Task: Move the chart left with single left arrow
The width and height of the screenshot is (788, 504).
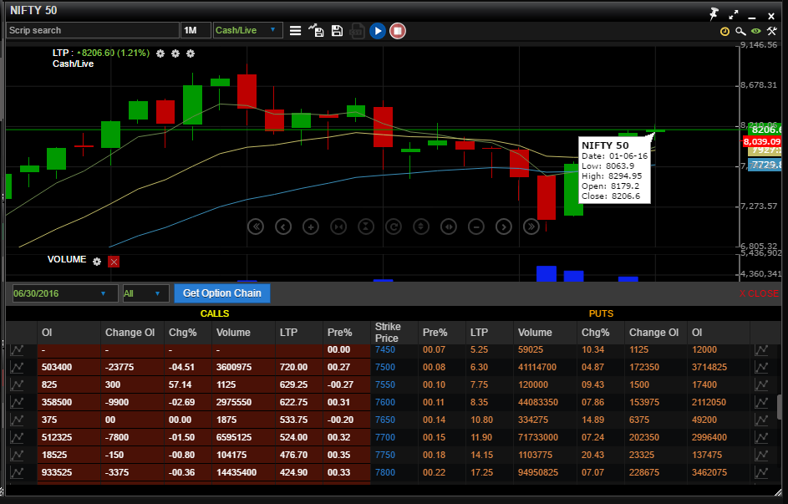Action: (283, 227)
